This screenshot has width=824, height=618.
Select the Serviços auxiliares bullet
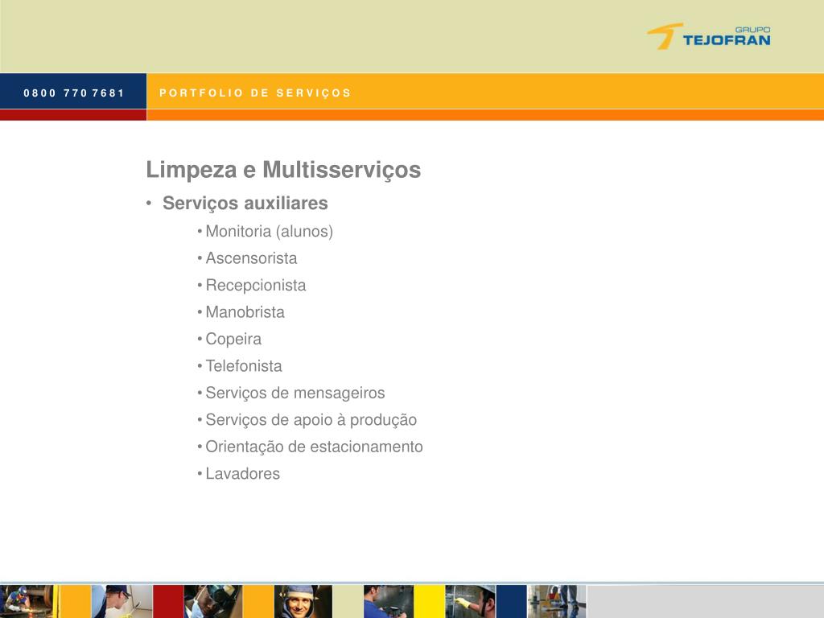[245, 203]
